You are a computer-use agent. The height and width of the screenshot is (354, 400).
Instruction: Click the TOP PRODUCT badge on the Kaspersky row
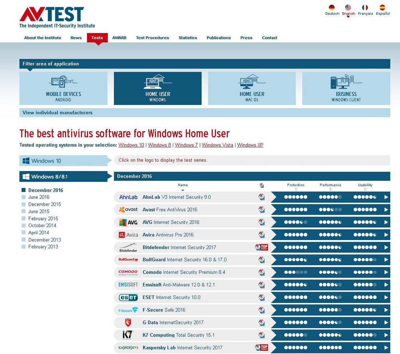click(x=261, y=347)
